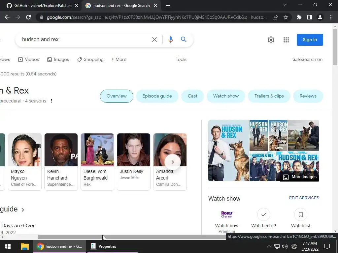The image size is (338, 253).
Task: Open the large Hudson & Rex poster
Action: tap(228, 151)
